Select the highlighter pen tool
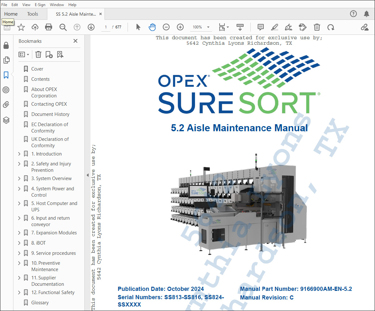This screenshot has height=311, width=375. tap(275, 27)
